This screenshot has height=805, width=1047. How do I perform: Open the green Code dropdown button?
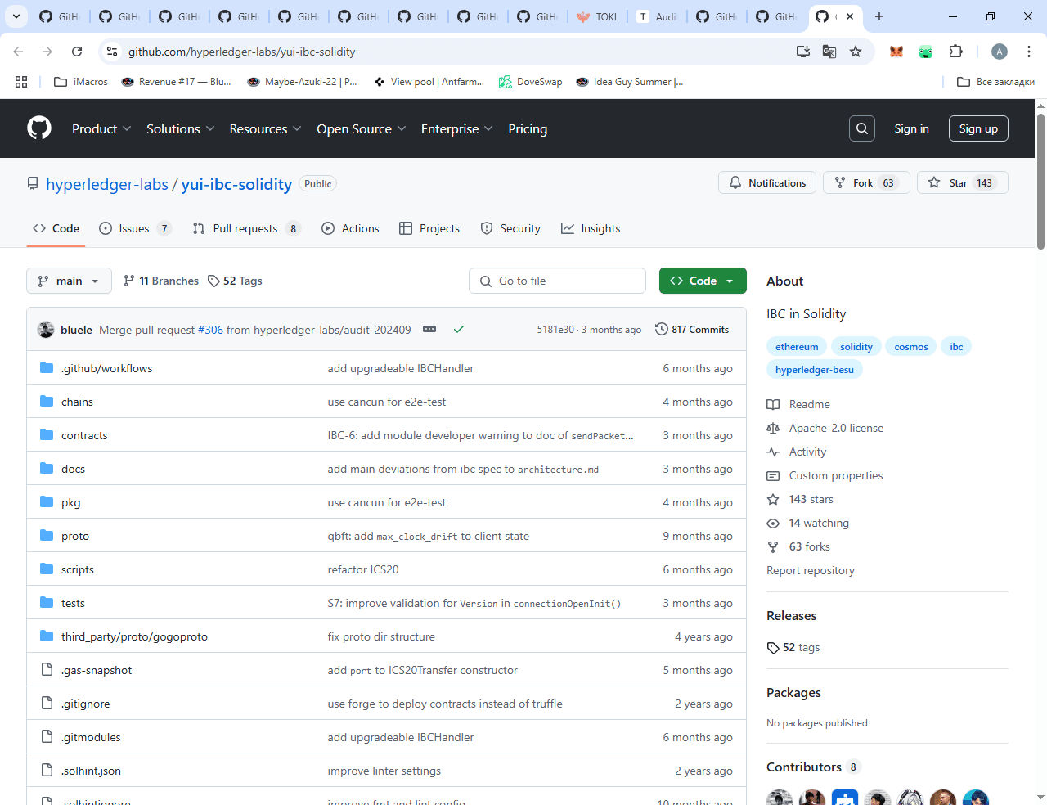click(x=703, y=281)
